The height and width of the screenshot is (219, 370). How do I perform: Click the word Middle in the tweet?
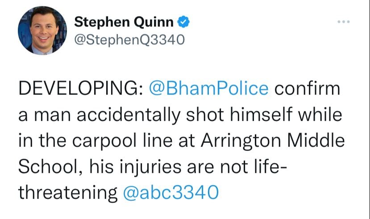316,140
